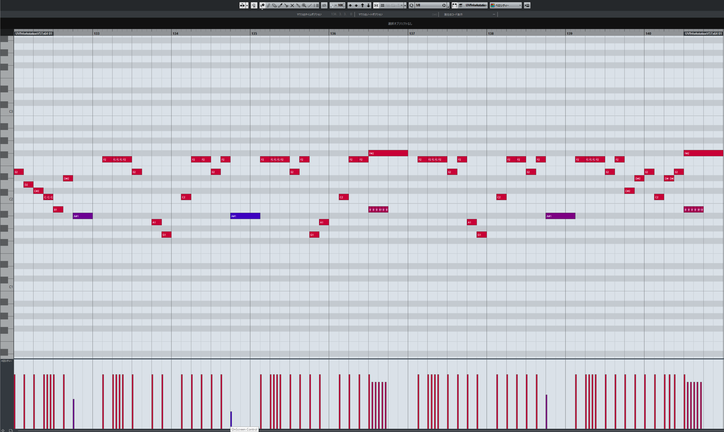Image resolution: width=724 pixels, height=432 pixels.
Task: Select the Split knife tool
Action: coord(286,5)
